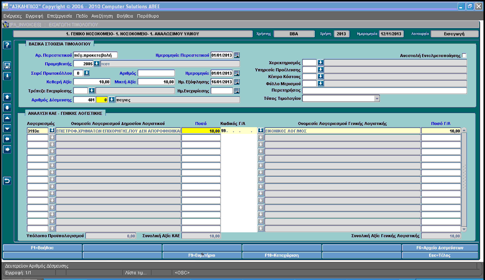
Task: Open calendar beside protocol Ημερομηνία field
Action: [x=237, y=73]
